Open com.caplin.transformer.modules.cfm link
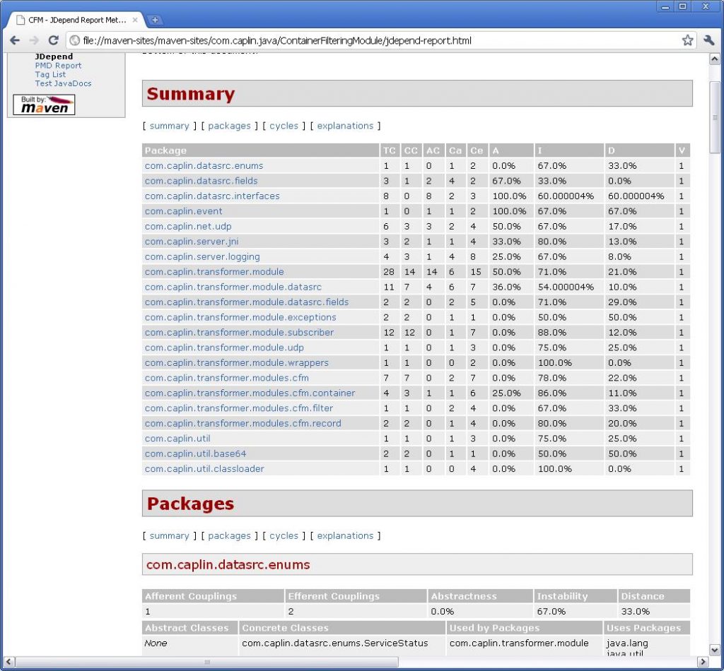The image size is (724, 671). tap(227, 378)
